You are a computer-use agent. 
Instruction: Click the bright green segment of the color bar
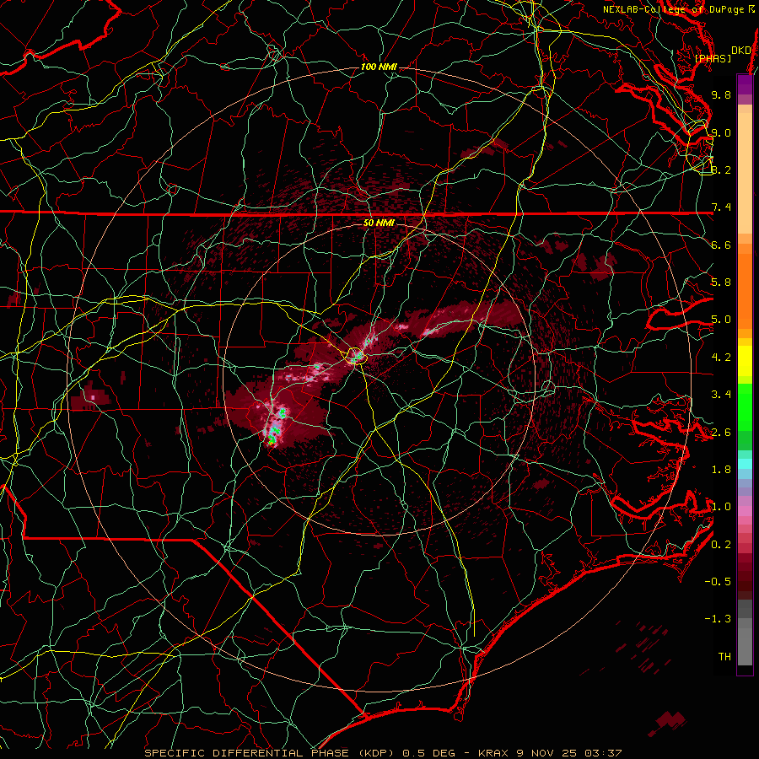(745, 406)
